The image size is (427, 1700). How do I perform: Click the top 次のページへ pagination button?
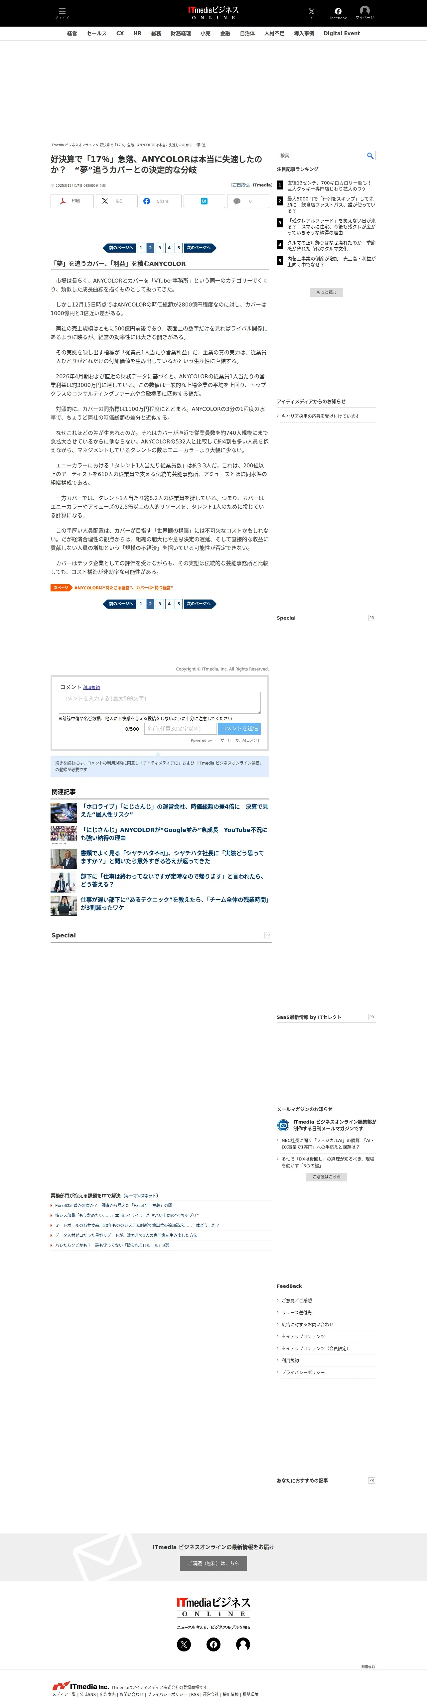pyautogui.click(x=200, y=248)
